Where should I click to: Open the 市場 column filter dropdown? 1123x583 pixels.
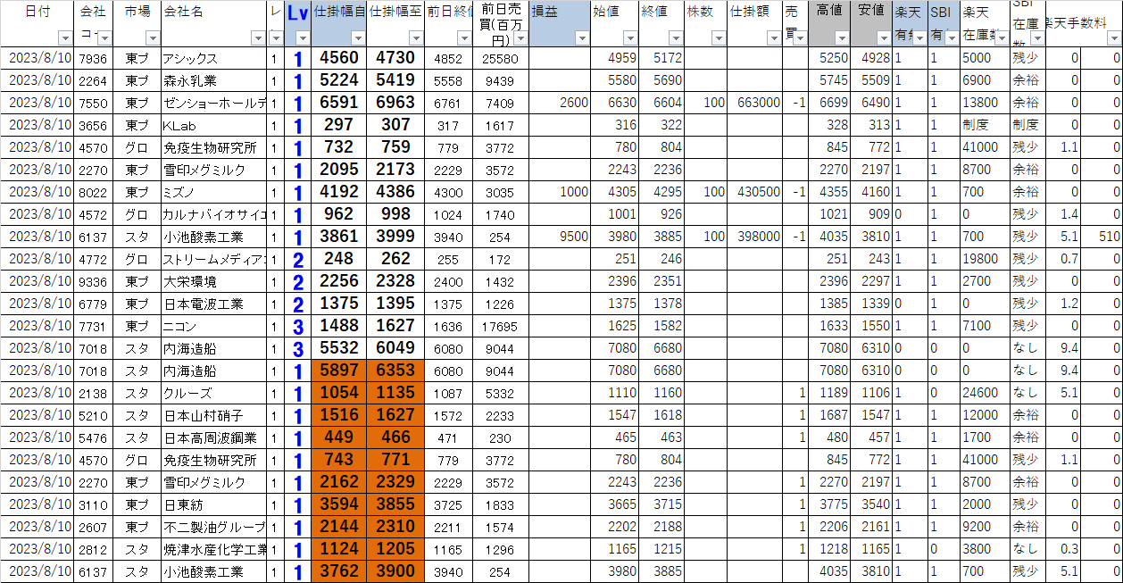(152, 38)
